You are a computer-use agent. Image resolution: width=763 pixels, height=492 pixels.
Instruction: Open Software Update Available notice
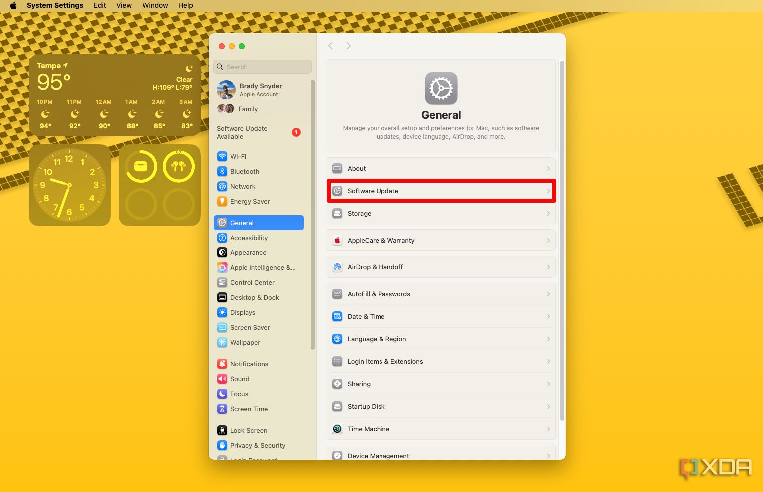(259, 132)
